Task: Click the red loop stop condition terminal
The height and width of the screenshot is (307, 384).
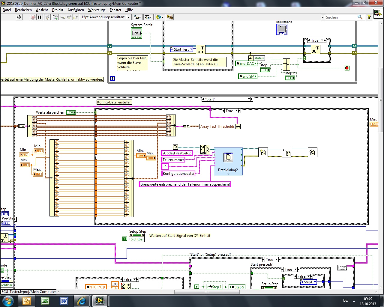Action: click(x=347, y=68)
